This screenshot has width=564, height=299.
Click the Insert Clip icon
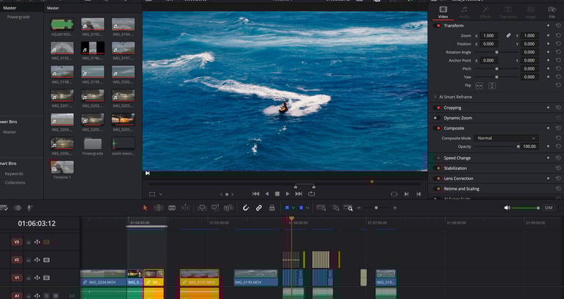[202, 208]
